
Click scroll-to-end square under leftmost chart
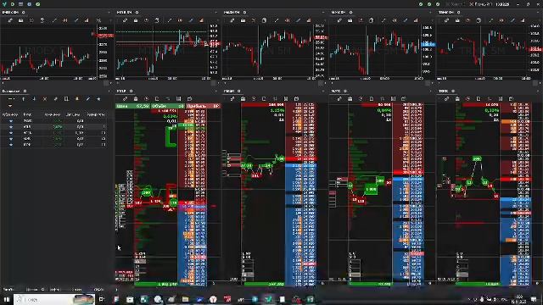point(106,83)
